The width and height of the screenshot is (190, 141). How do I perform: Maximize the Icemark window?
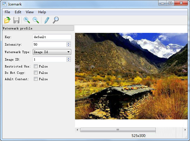click(x=170, y=3)
